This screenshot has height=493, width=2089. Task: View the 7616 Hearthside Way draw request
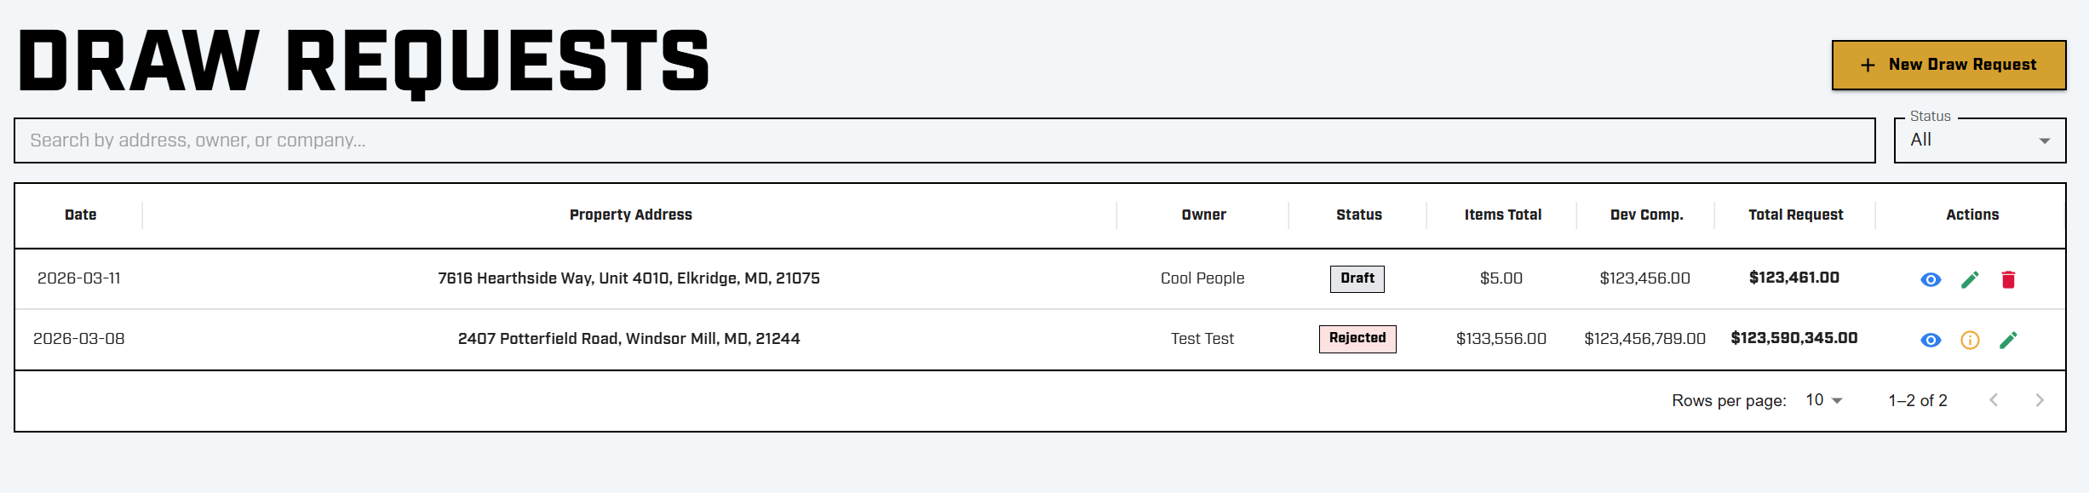pyautogui.click(x=1931, y=279)
